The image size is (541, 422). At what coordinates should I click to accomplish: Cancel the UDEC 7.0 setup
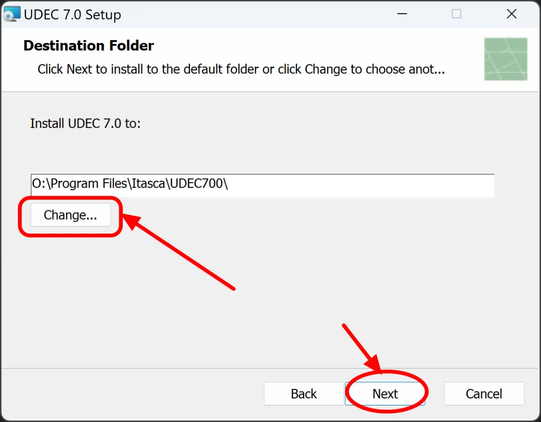click(484, 393)
